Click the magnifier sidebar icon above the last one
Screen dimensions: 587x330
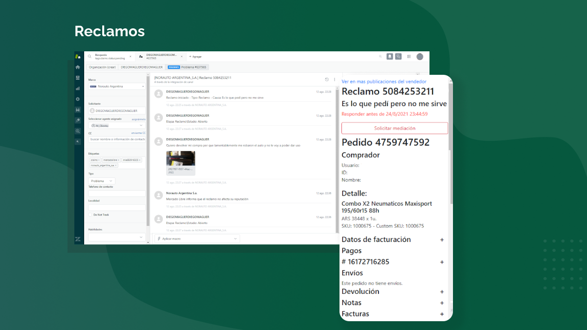point(78,131)
